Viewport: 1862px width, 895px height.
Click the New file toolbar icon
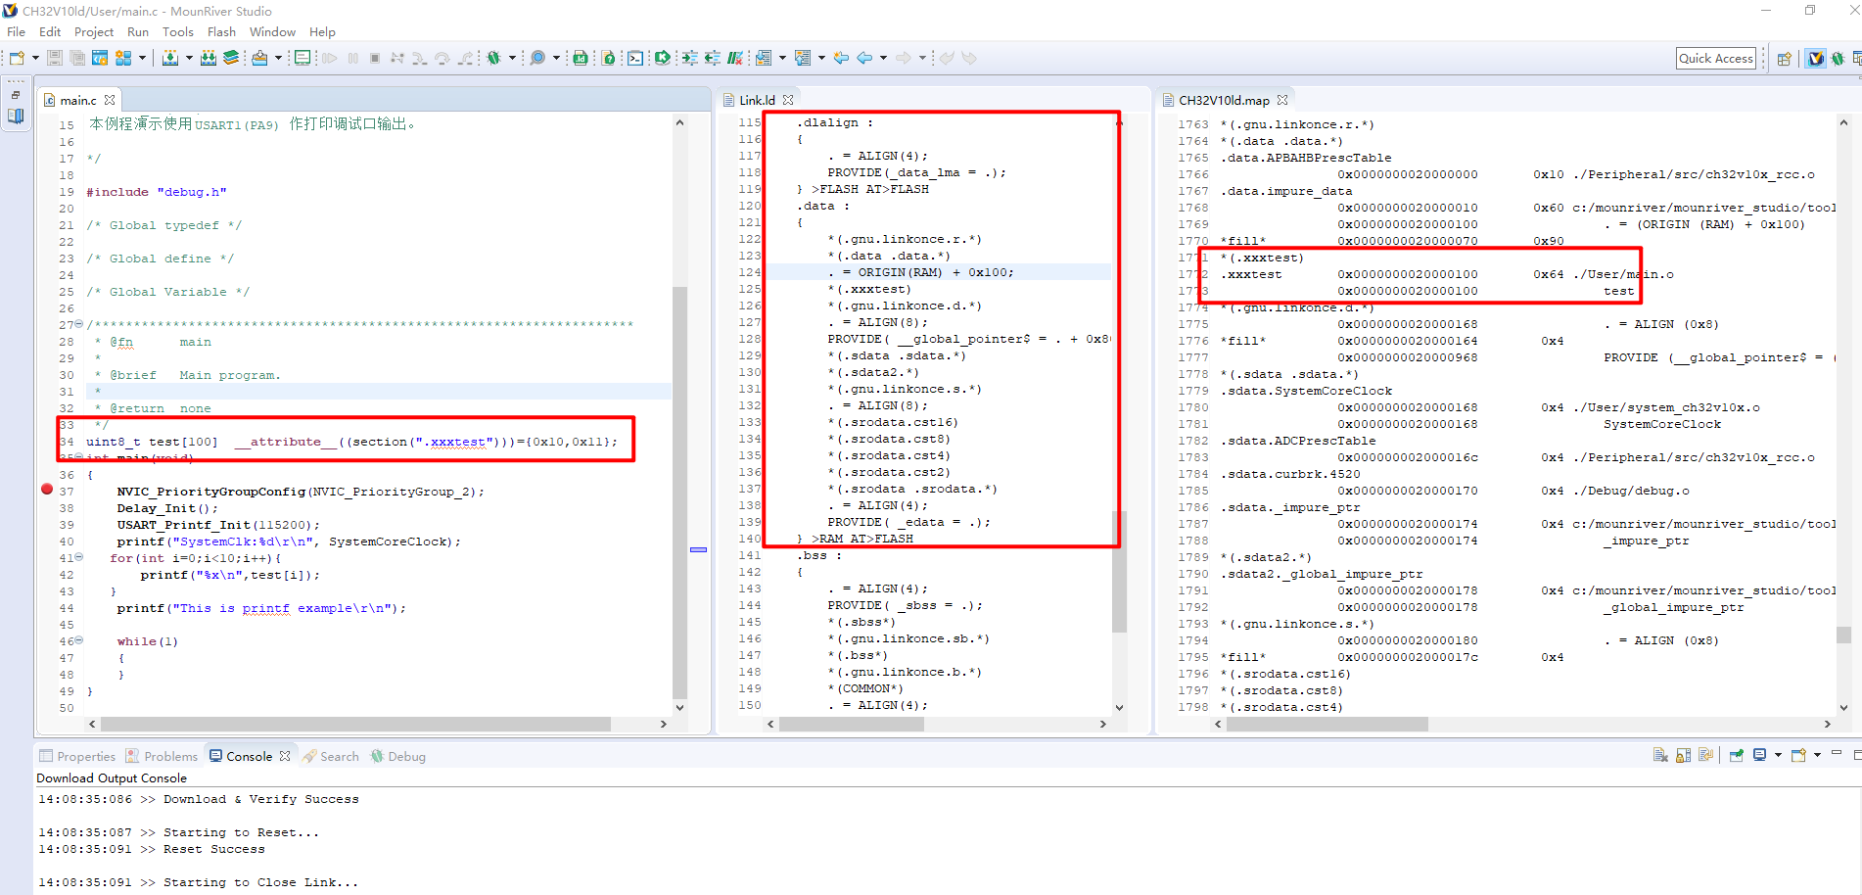(17, 58)
